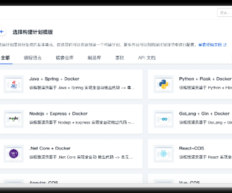Viewport: 232px width, 193px height.
Task: Click the React atom logo icon
Action: click(163, 153)
